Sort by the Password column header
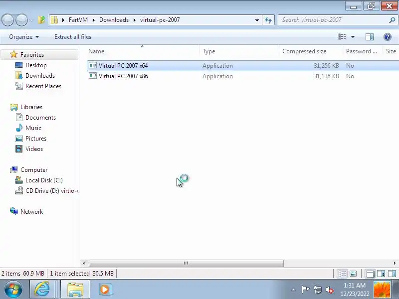 tap(363, 51)
